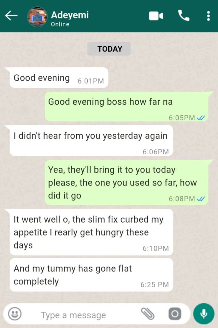Select the 'they'll bring it to you today' message
This screenshot has height=328, width=218.
point(127,183)
